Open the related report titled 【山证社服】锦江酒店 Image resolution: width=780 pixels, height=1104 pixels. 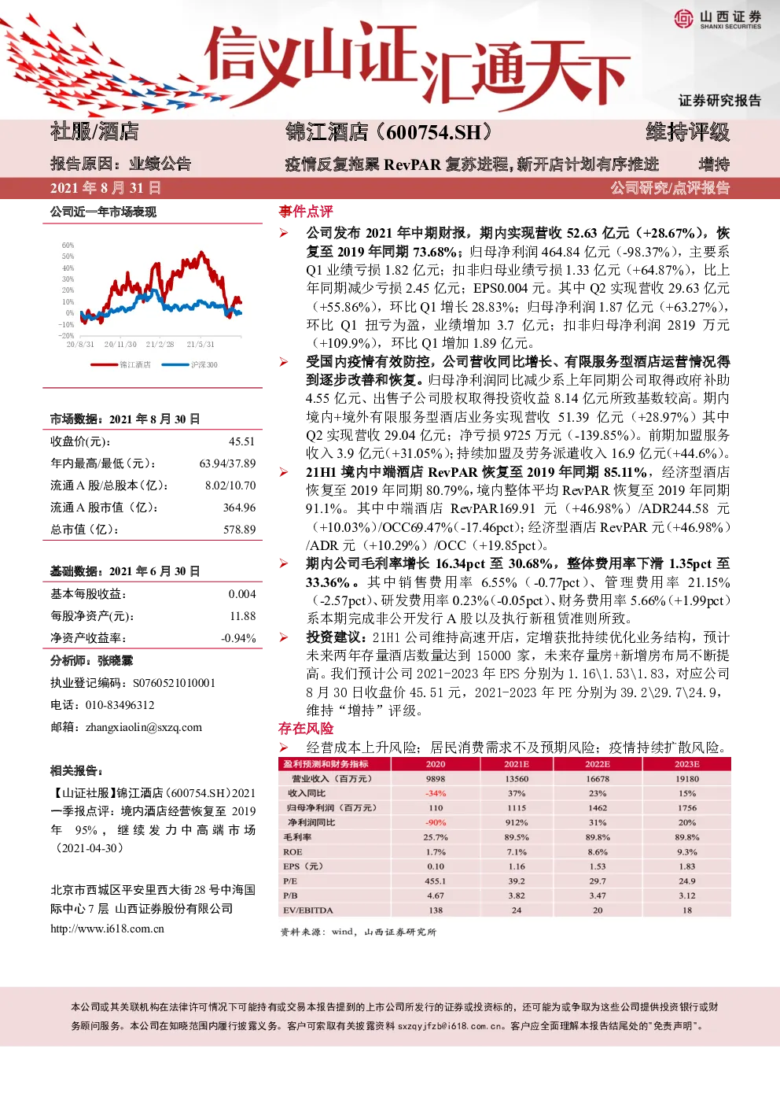click(153, 821)
